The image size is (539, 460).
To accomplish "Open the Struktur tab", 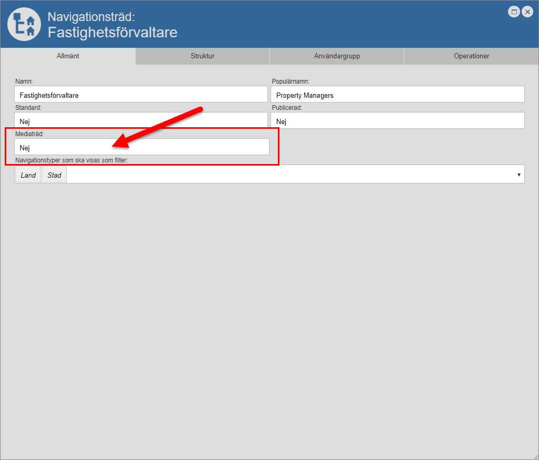I will 202,56.
